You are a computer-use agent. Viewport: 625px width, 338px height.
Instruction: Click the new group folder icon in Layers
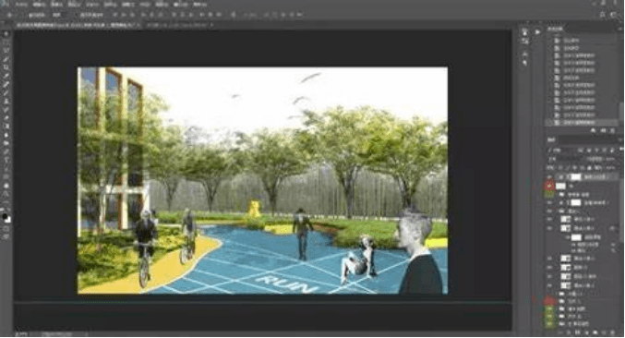(595, 332)
